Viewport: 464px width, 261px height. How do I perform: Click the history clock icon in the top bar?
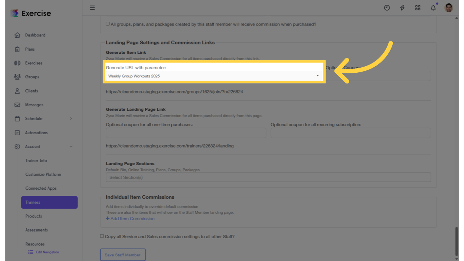(x=387, y=7)
